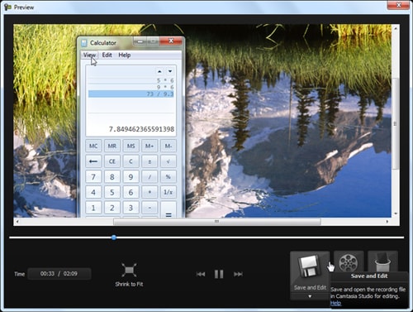Image resolution: width=413 pixels, height=312 pixels.
Task: Click the Calculator window title bar icon
Action: click(x=84, y=43)
